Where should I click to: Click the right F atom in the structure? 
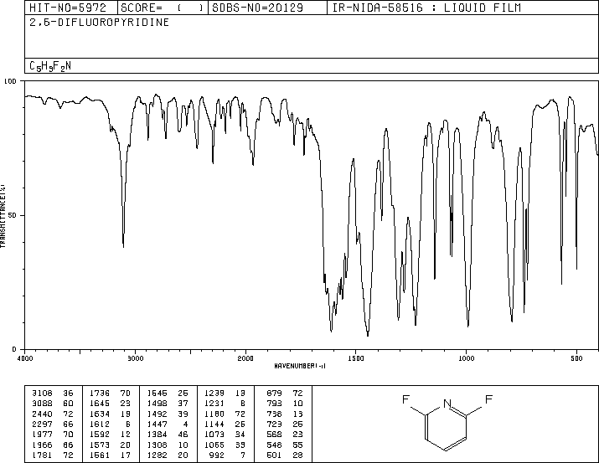[x=488, y=399]
